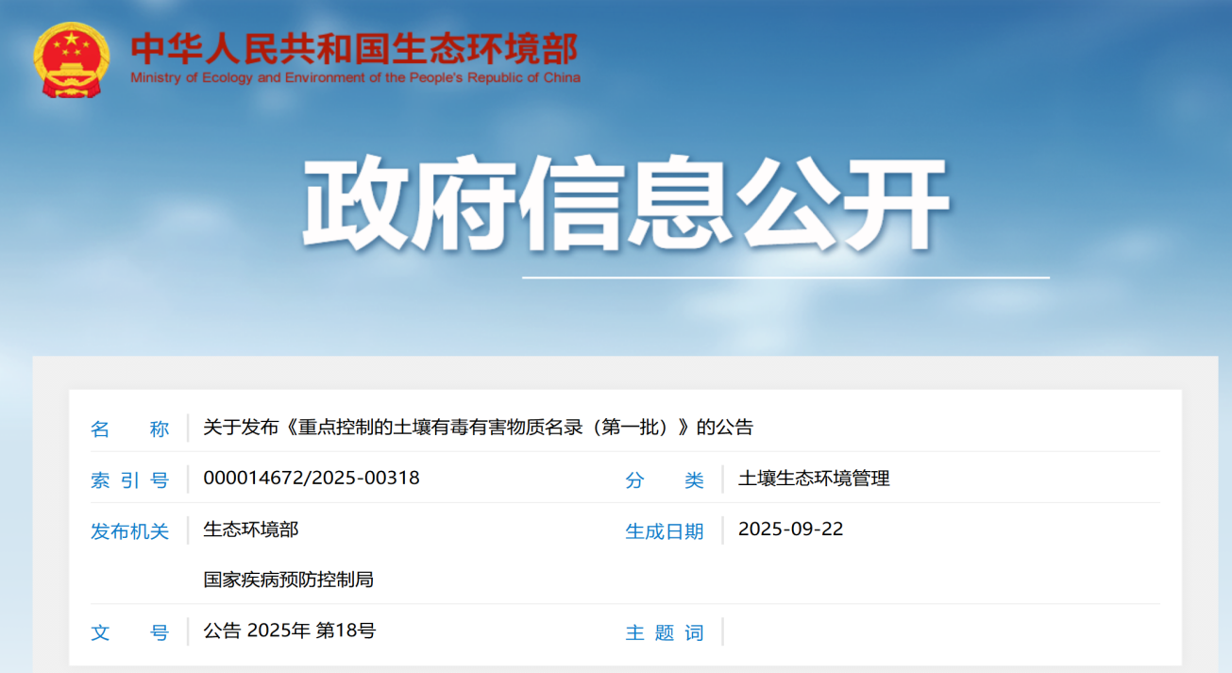The image size is (1232, 673).
Task: Click the announcement title about 土壤有毒有害物质名录
Action: 478,428
